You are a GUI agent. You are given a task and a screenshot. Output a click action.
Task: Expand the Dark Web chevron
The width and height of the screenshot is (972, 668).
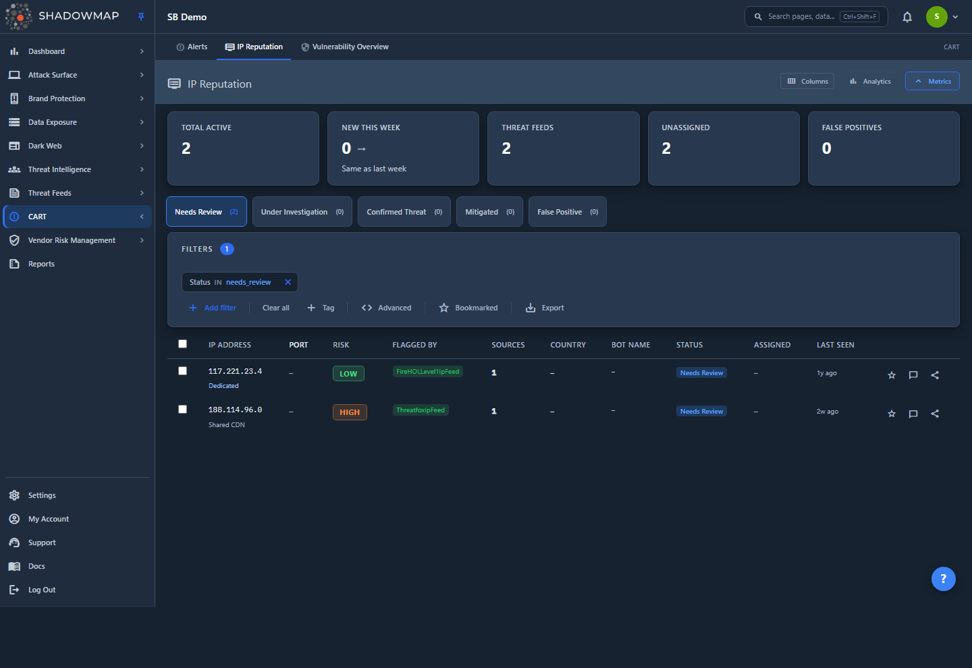point(142,146)
